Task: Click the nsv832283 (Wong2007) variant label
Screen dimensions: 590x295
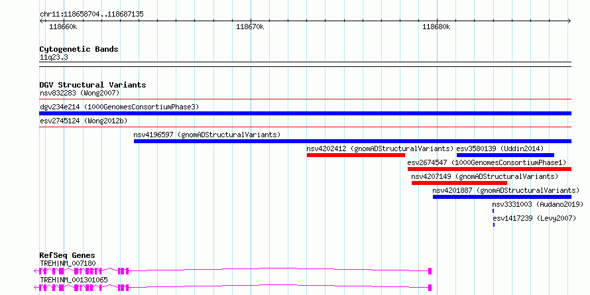Action: pos(80,93)
